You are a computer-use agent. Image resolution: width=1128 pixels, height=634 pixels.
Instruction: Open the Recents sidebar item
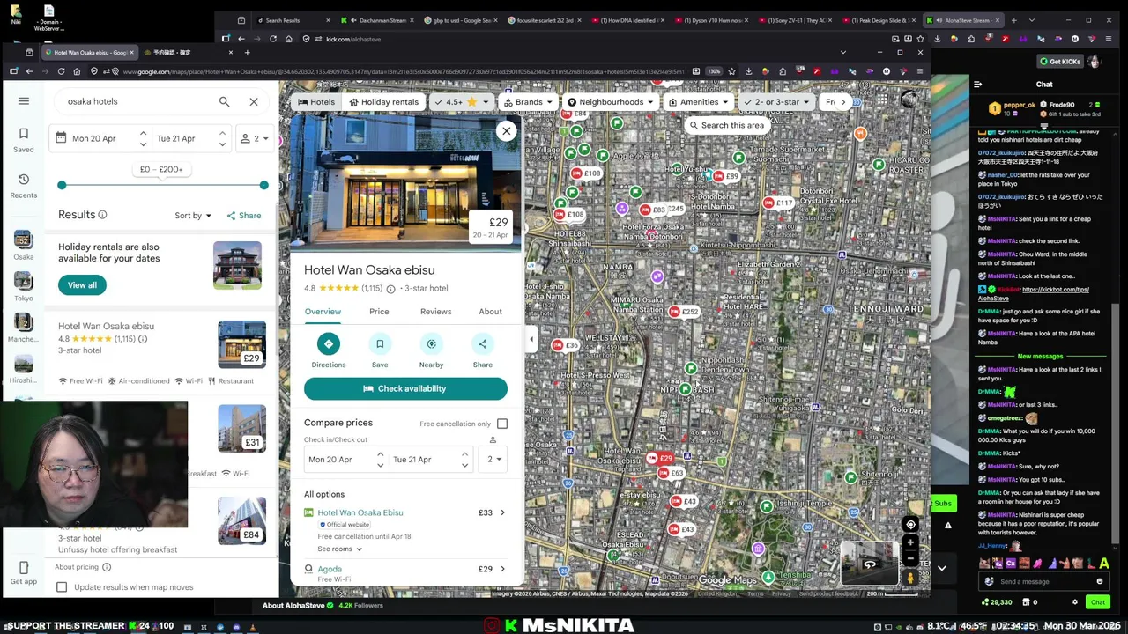click(24, 185)
